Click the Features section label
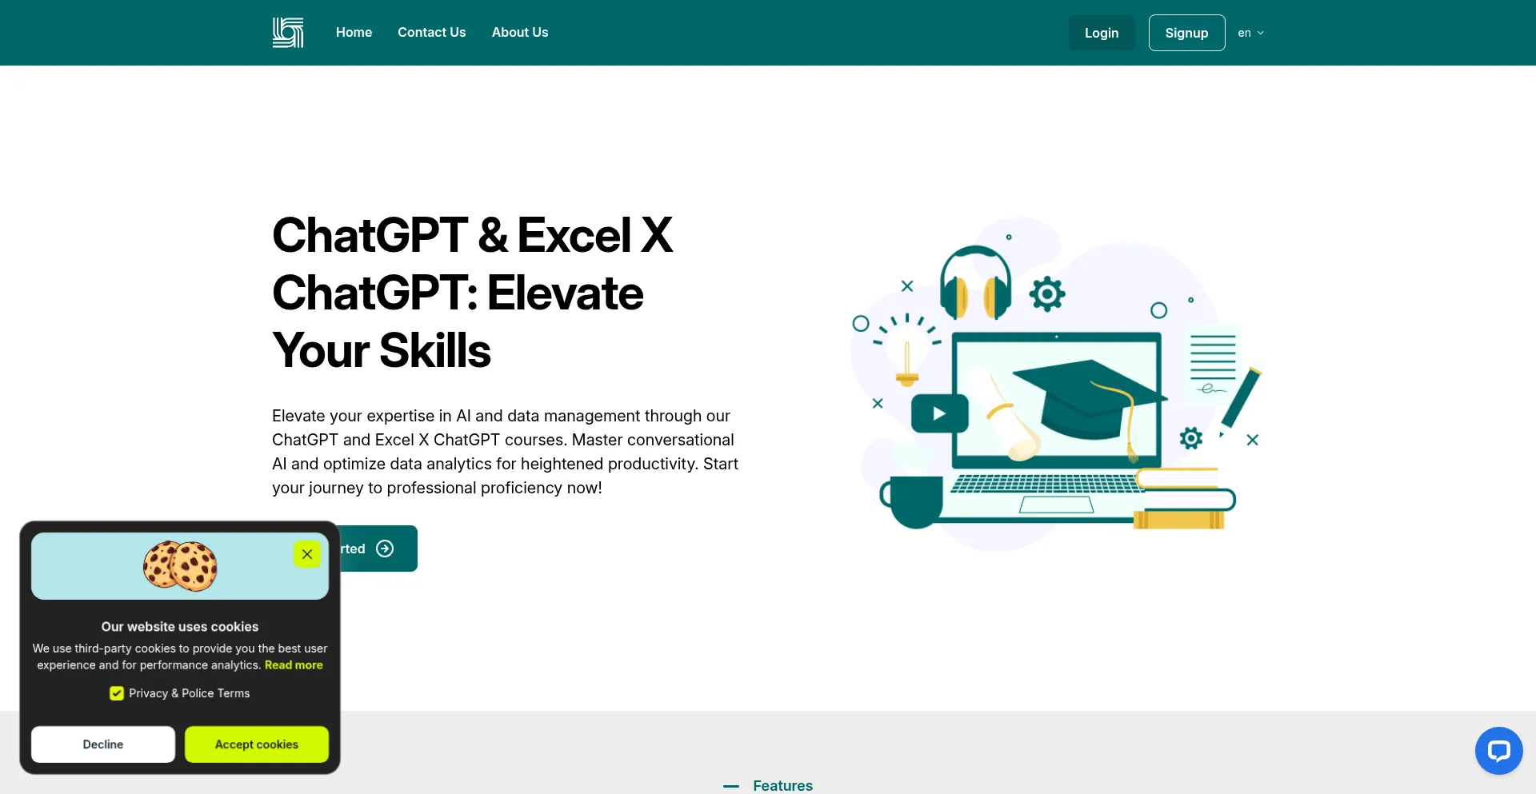1536x794 pixels. 782,786
